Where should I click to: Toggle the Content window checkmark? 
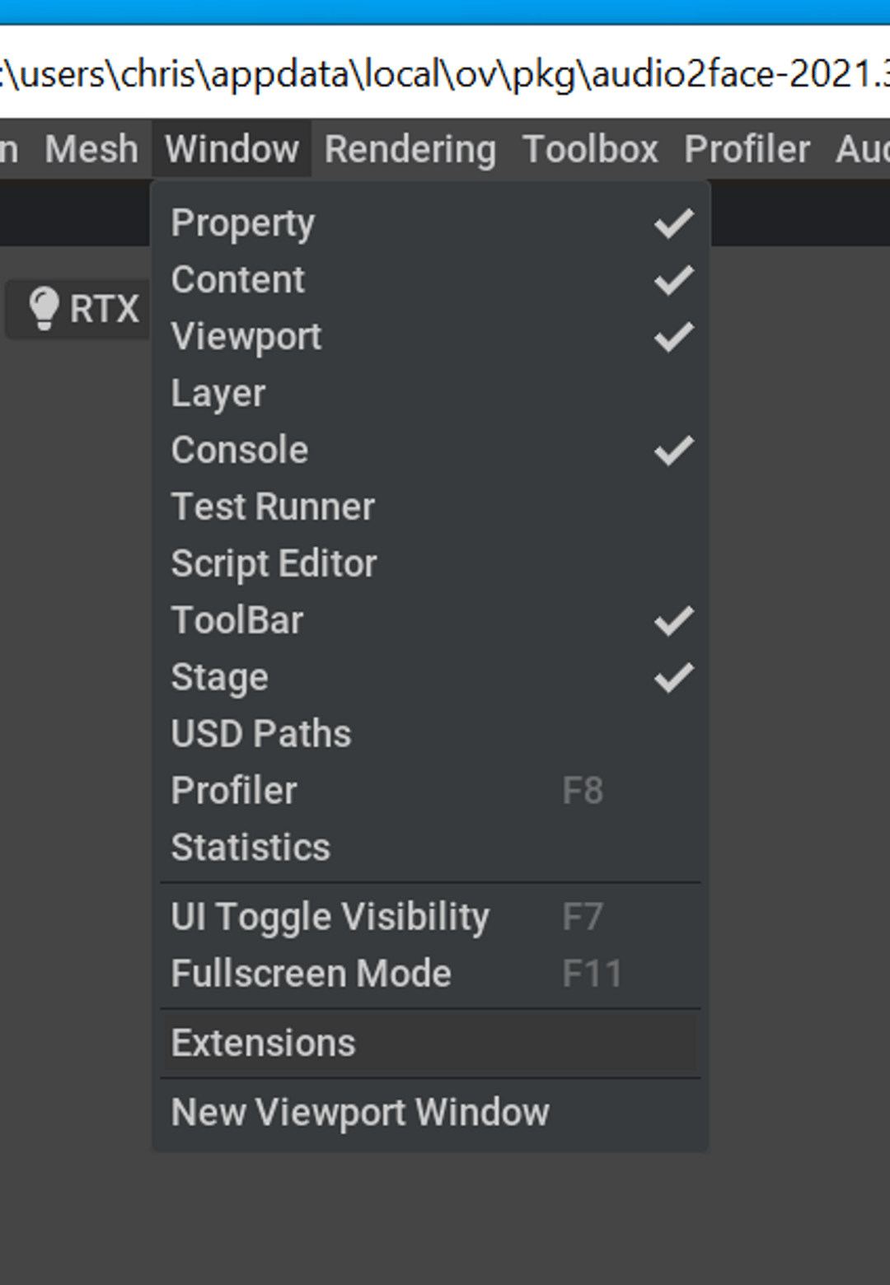(x=673, y=280)
